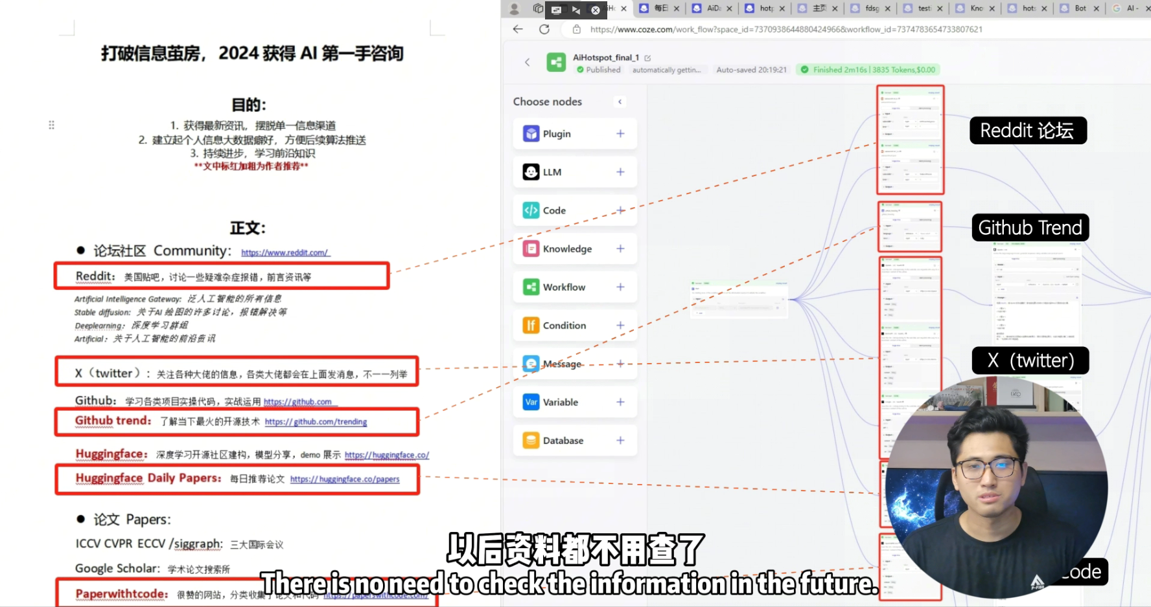Select the workflow start node on canvas
1151x607 pixels.
point(739,299)
